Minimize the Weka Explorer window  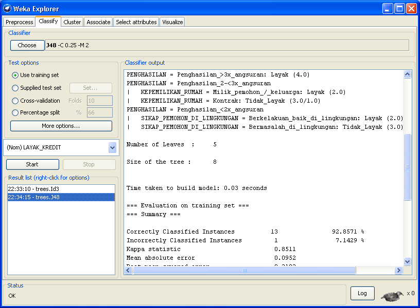point(388,9)
